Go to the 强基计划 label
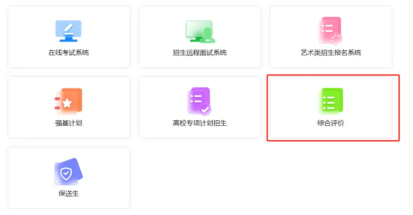Screen dimensions: 413x215 (68, 123)
